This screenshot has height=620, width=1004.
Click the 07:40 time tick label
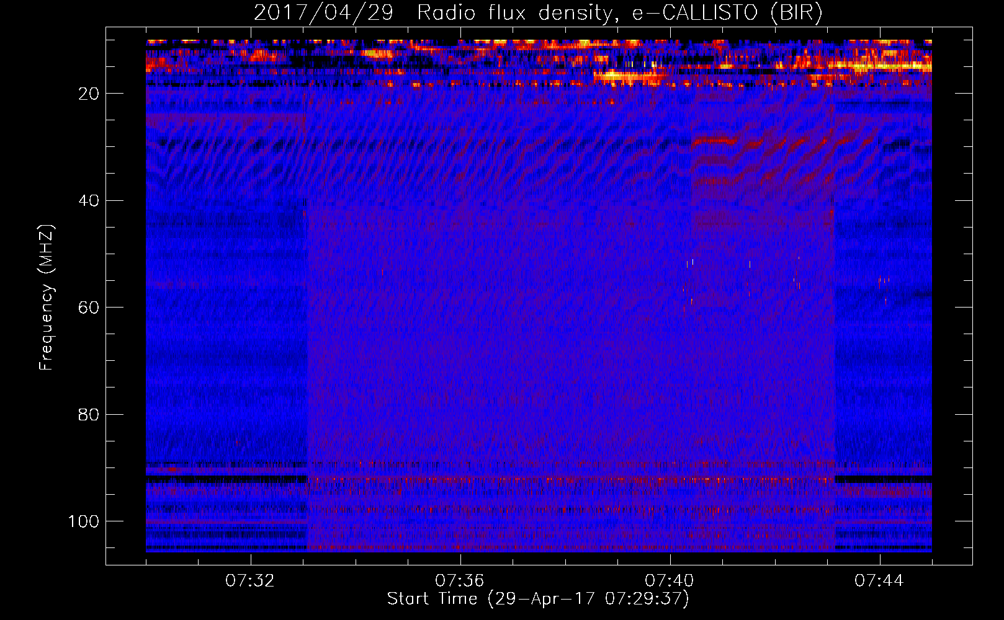click(x=670, y=581)
